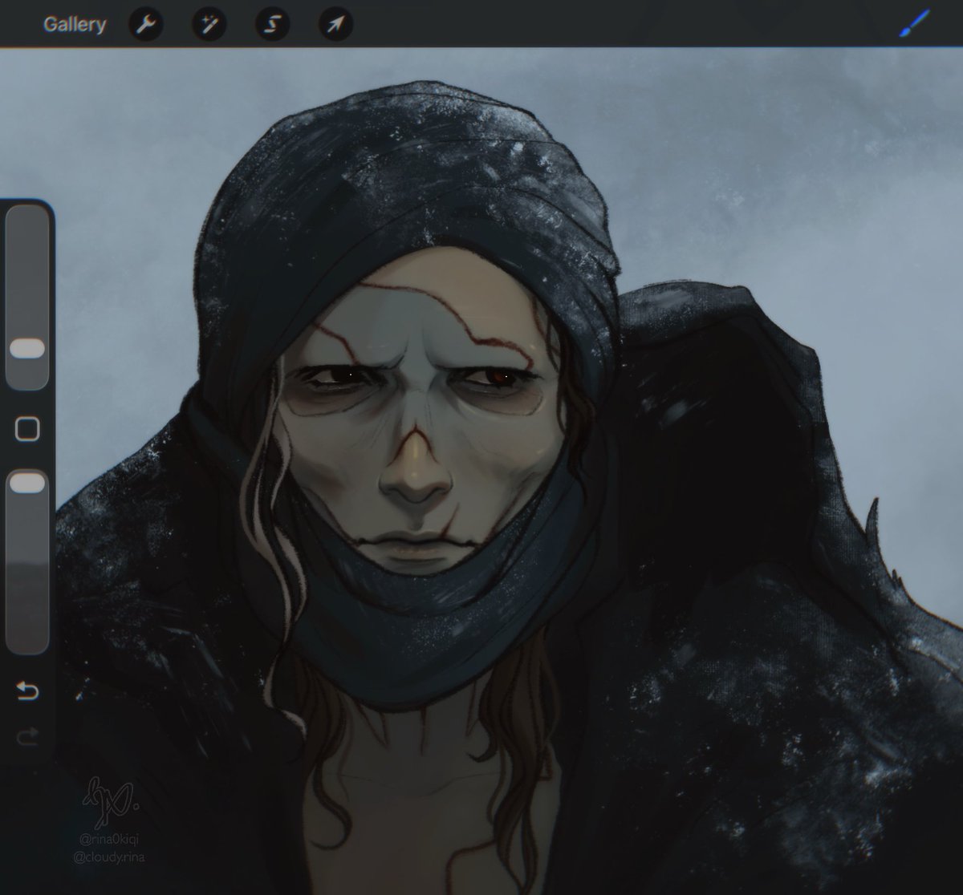Open the Actions wrench menu

pos(145,25)
